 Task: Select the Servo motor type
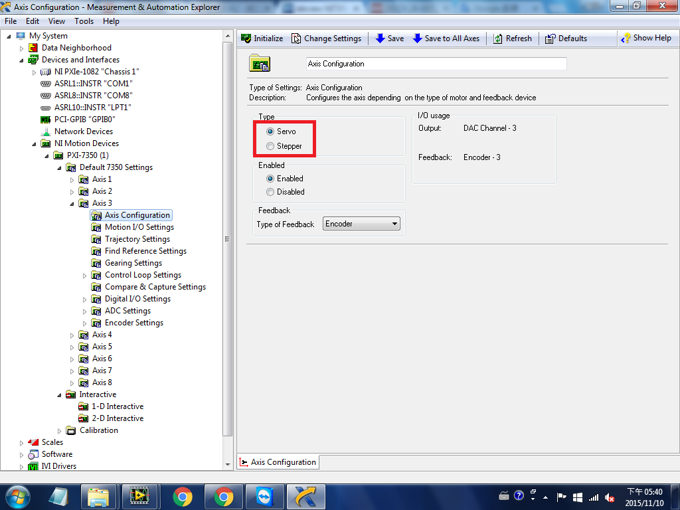pyautogui.click(x=270, y=131)
